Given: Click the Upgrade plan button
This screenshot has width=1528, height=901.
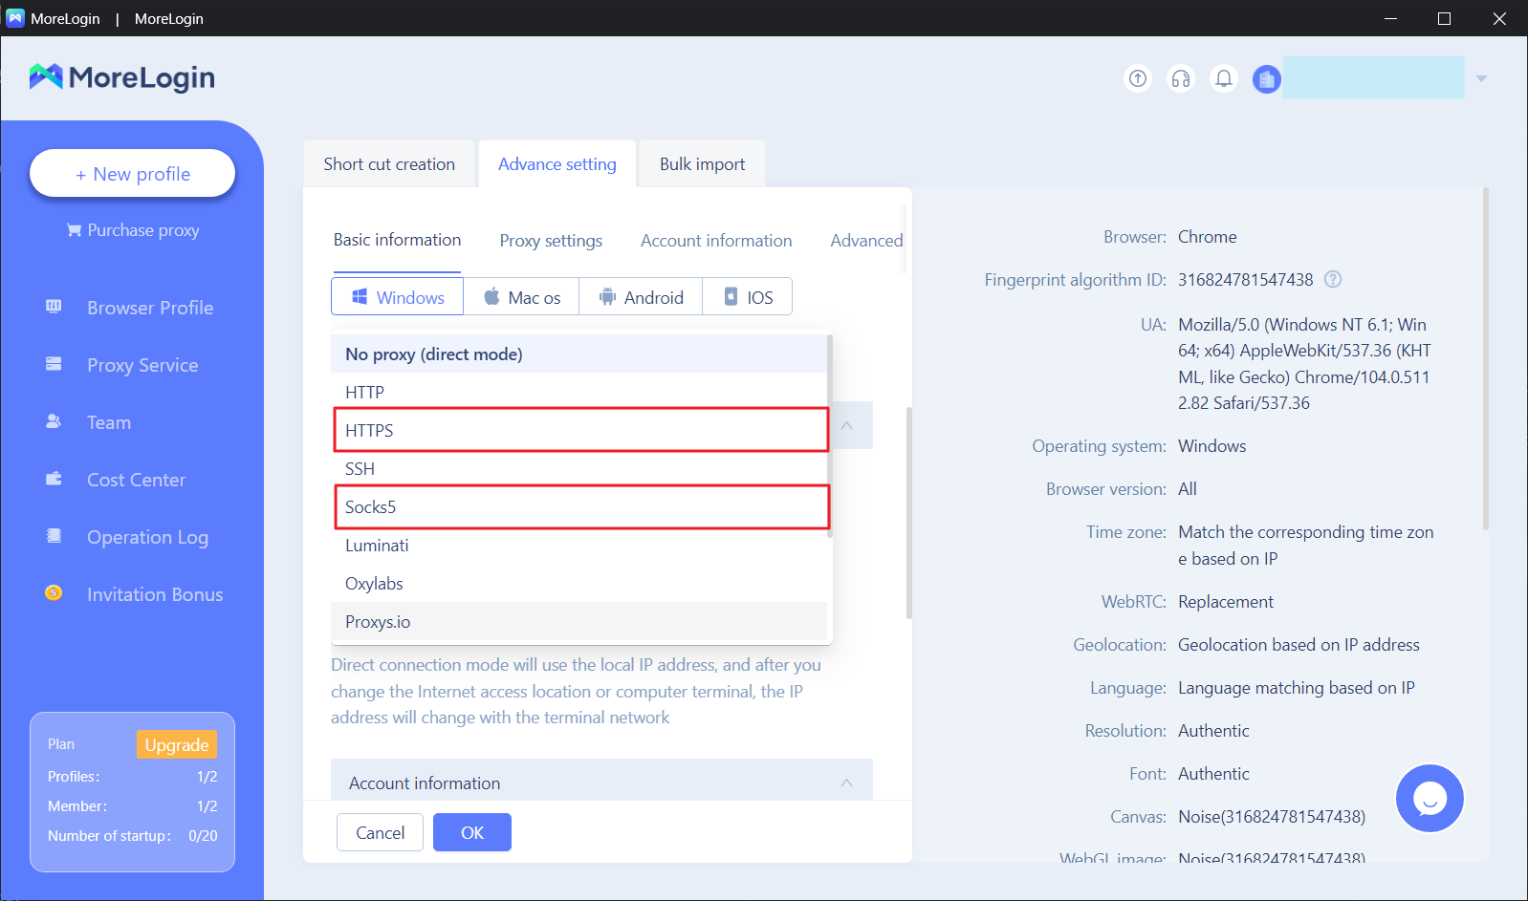Looking at the screenshot, I should [177, 744].
